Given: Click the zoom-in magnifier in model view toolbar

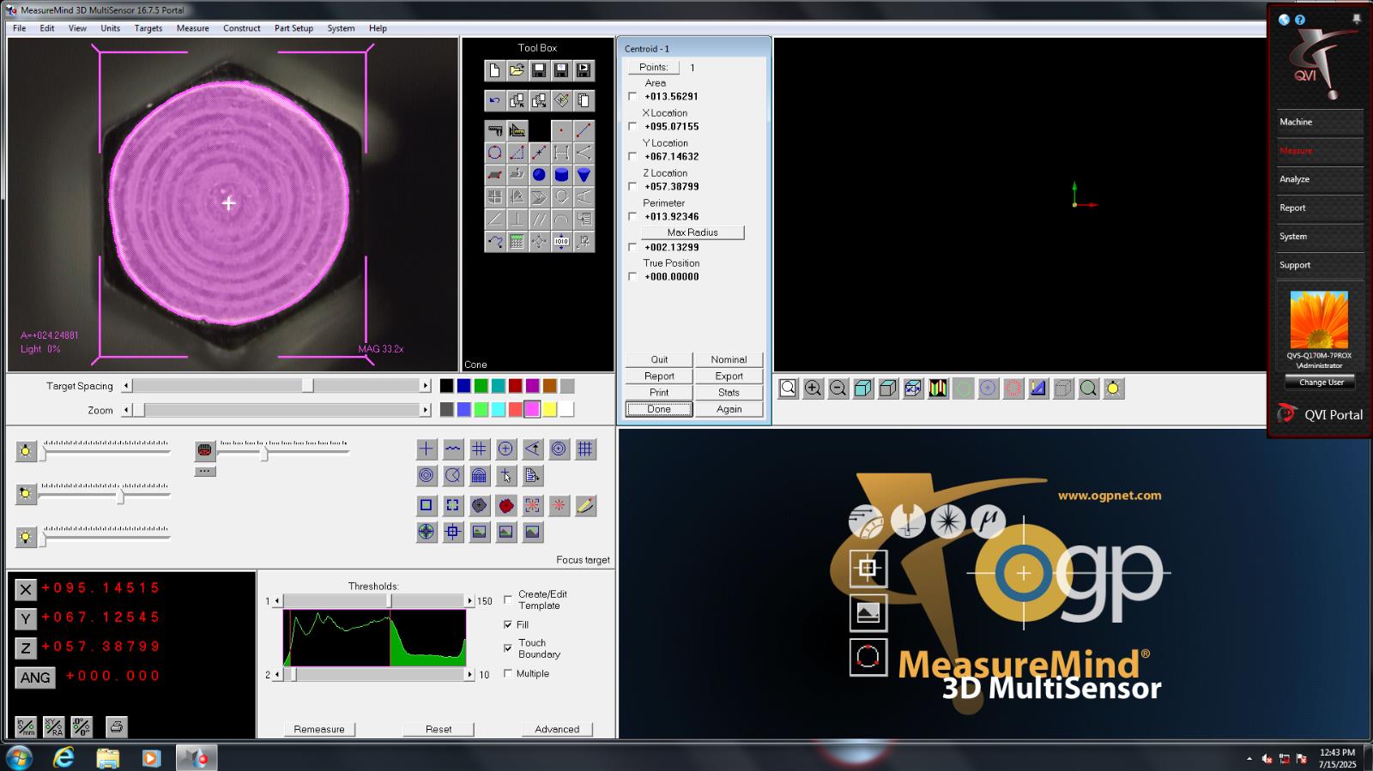Looking at the screenshot, I should [x=813, y=389].
